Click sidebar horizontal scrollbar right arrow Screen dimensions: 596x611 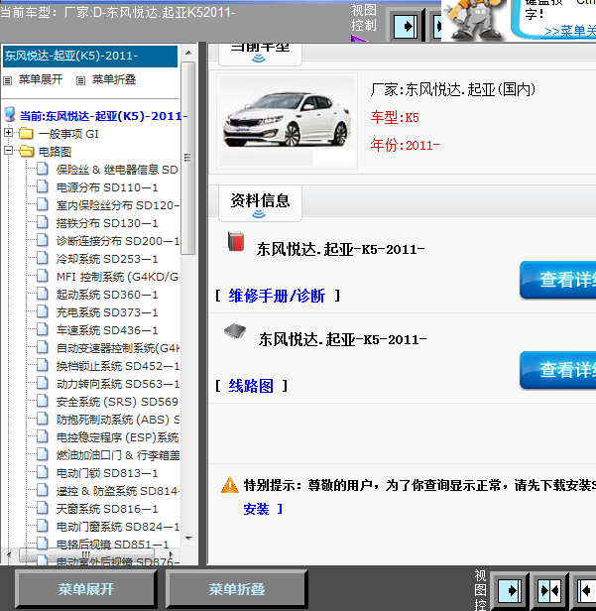pos(171,554)
